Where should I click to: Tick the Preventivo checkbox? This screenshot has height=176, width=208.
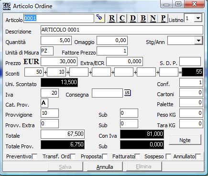(x=34, y=156)
